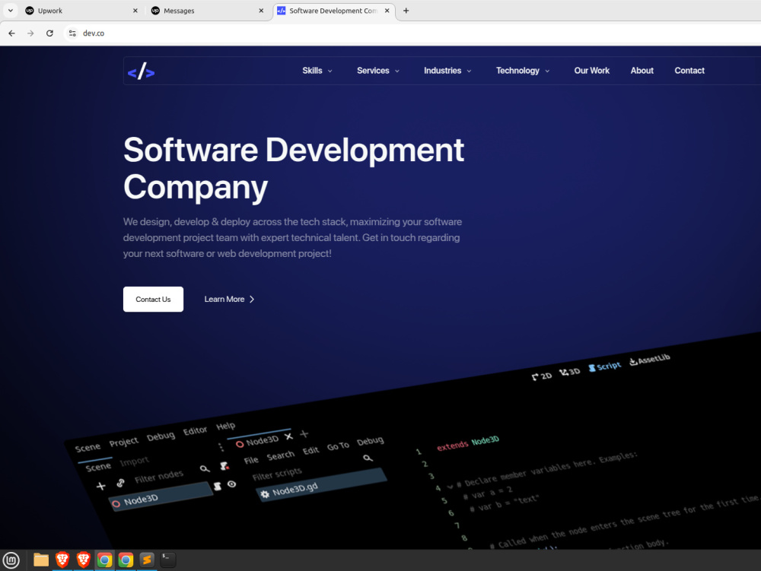761x571 pixels.
Task: Select the Software Development Company tab
Action: pyautogui.click(x=334, y=11)
